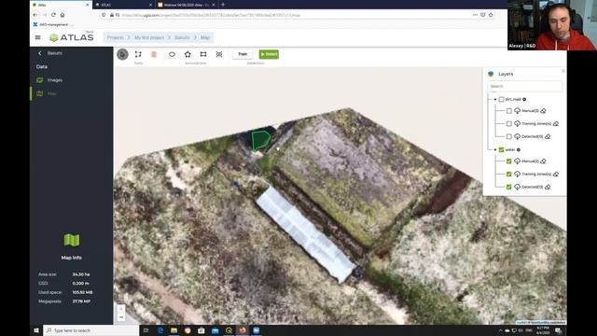Screen dimensions: 597x336
Task: Uncheck water Training zone(s) checkbox
Action: (509, 175)
